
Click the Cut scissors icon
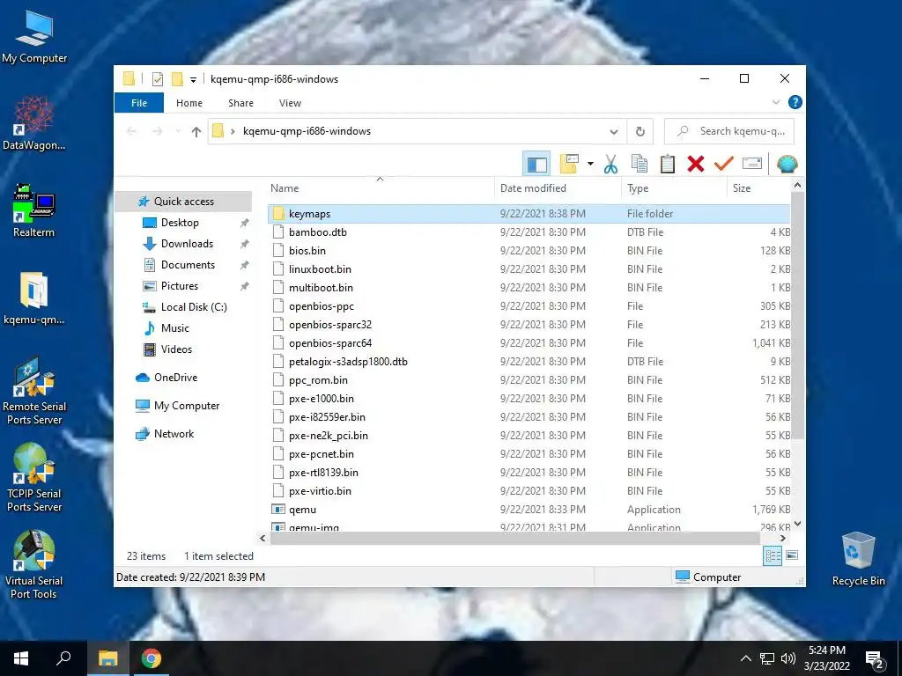pos(610,165)
